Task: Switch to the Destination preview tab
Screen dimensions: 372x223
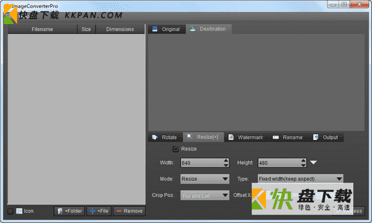Action: [x=209, y=29]
